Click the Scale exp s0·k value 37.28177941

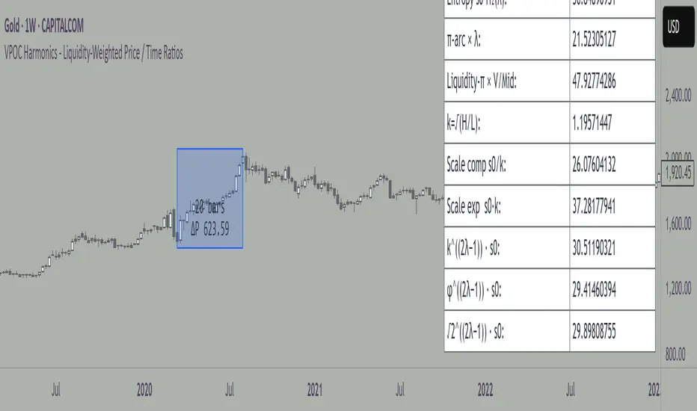pyautogui.click(x=612, y=206)
